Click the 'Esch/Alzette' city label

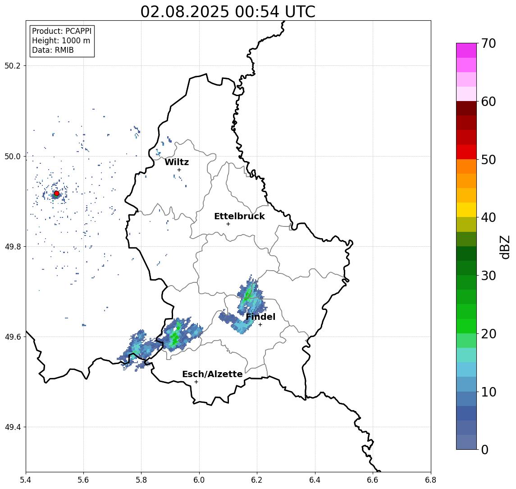point(212,374)
